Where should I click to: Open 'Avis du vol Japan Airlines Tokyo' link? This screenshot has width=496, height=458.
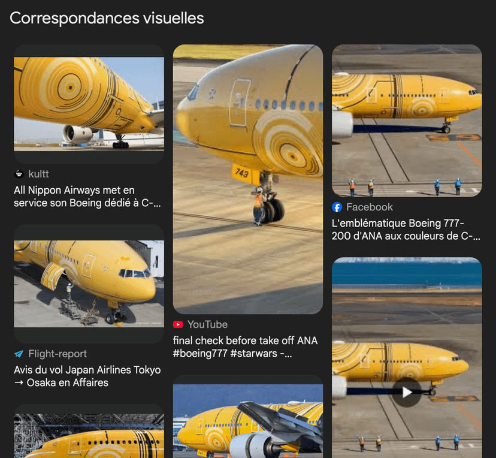[x=87, y=376]
